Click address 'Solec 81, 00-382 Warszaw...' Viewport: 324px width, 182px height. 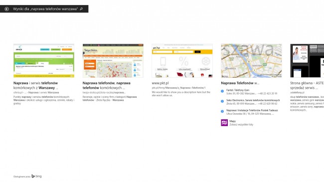pyautogui.click(x=241, y=93)
